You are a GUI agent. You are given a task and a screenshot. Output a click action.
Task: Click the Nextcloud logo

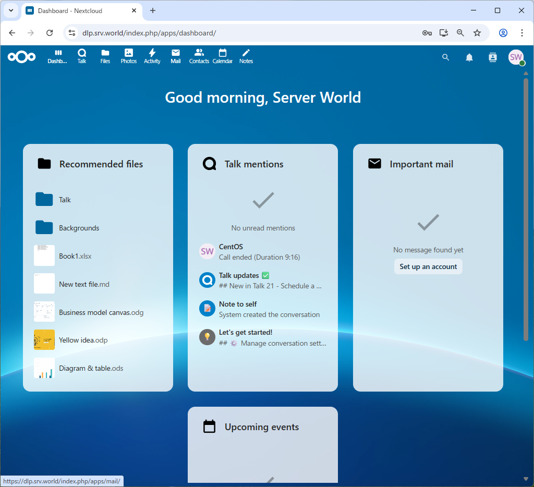coord(21,57)
